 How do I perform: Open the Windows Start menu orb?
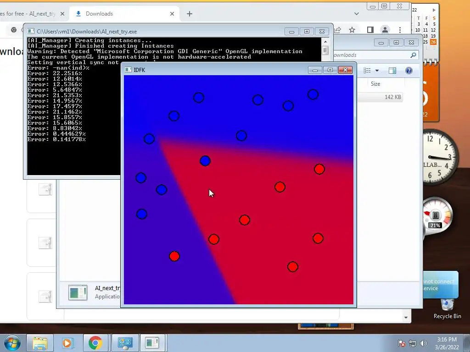pos(12,343)
